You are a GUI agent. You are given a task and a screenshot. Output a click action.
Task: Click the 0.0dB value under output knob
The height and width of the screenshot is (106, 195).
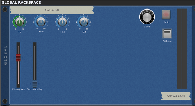point(147,27)
